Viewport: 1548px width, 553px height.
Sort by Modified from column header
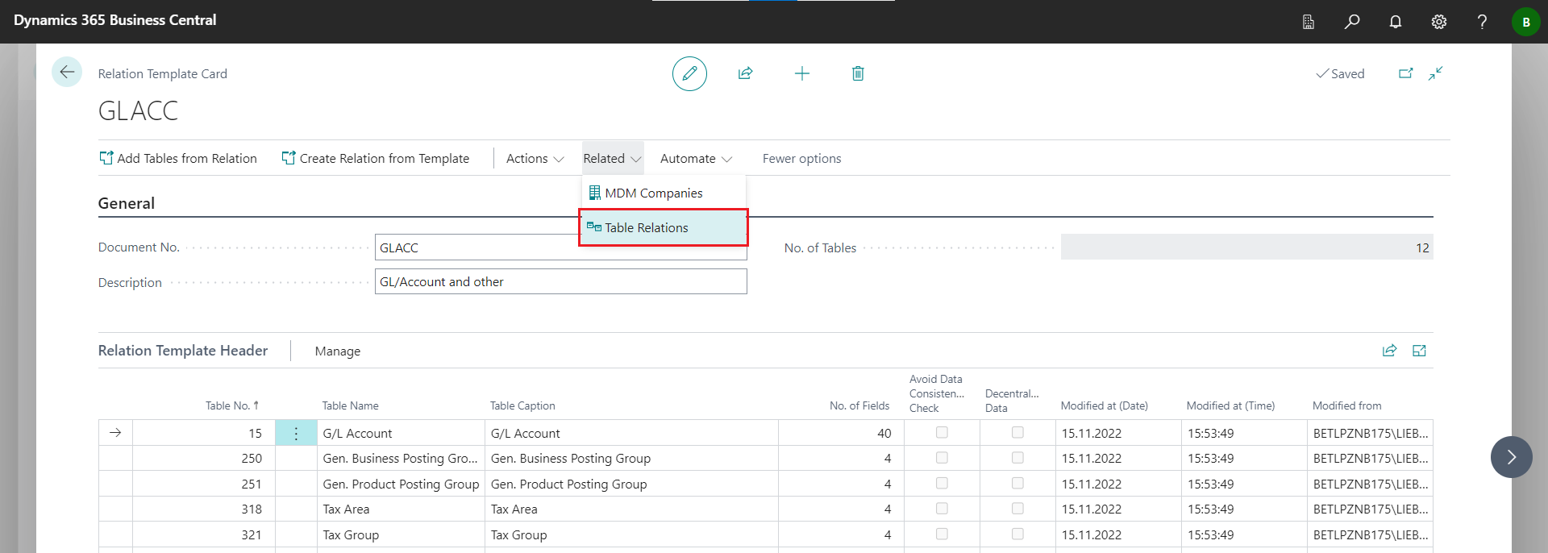coord(1346,405)
